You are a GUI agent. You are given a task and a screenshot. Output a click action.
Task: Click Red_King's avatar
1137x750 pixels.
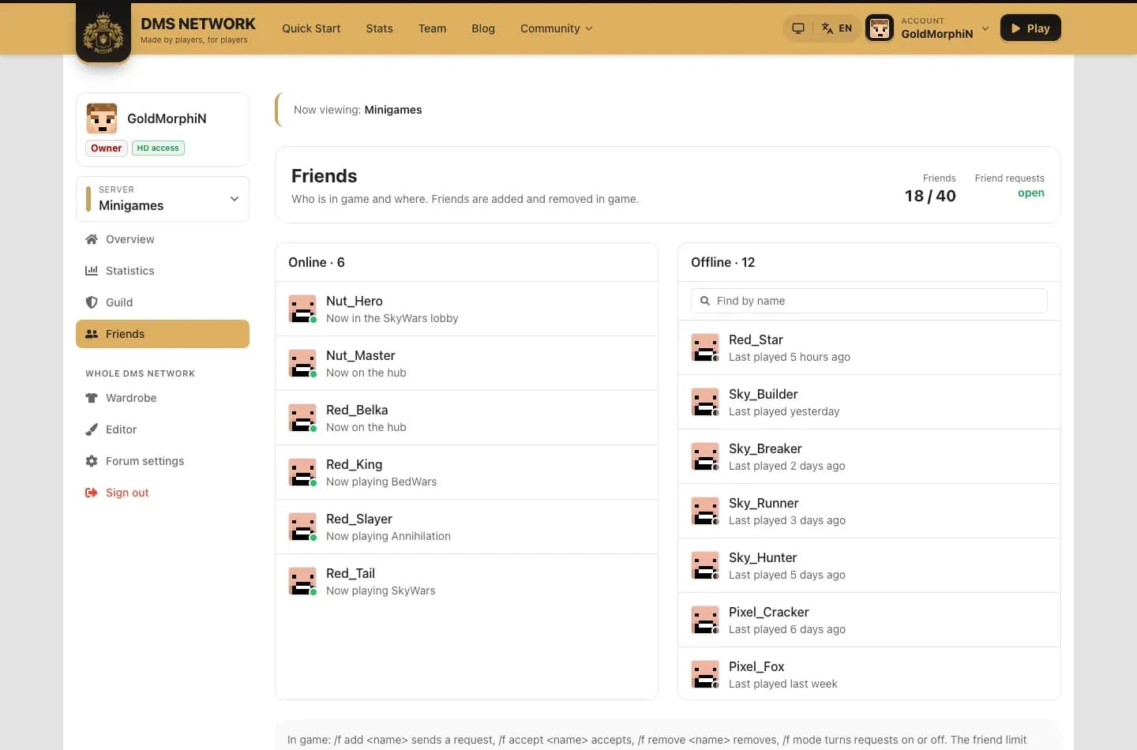(302, 472)
